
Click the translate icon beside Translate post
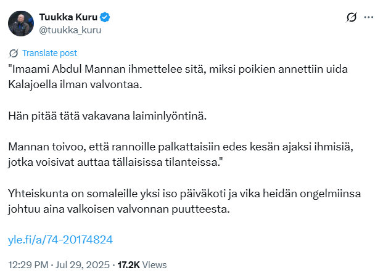coord(14,53)
